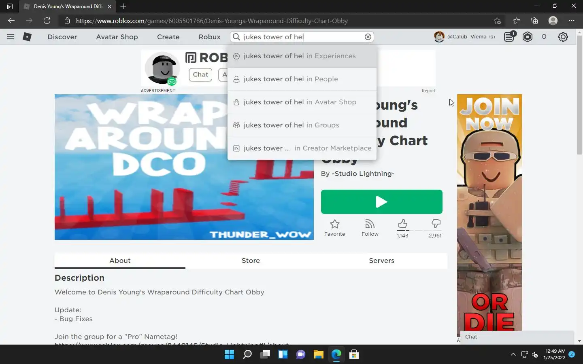Open the Windows notification count badge
The image size is (583, 364).
coord(572,354)
